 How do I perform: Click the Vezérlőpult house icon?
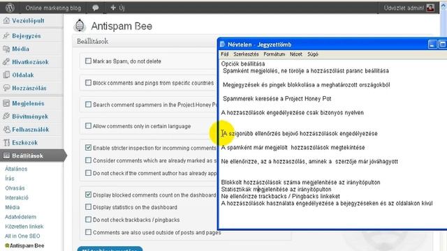(6, 20)
